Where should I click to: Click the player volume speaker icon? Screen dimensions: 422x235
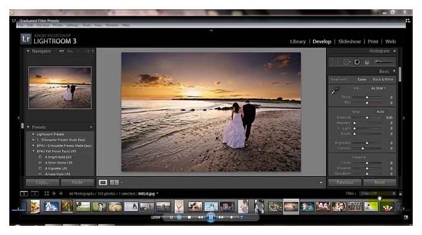pos(231,217)
